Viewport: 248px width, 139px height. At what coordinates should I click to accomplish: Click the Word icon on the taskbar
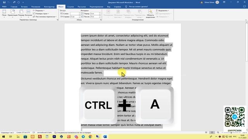click(105, 137)
